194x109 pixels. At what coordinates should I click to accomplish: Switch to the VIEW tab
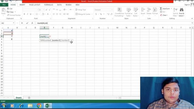tap(77, 5)
